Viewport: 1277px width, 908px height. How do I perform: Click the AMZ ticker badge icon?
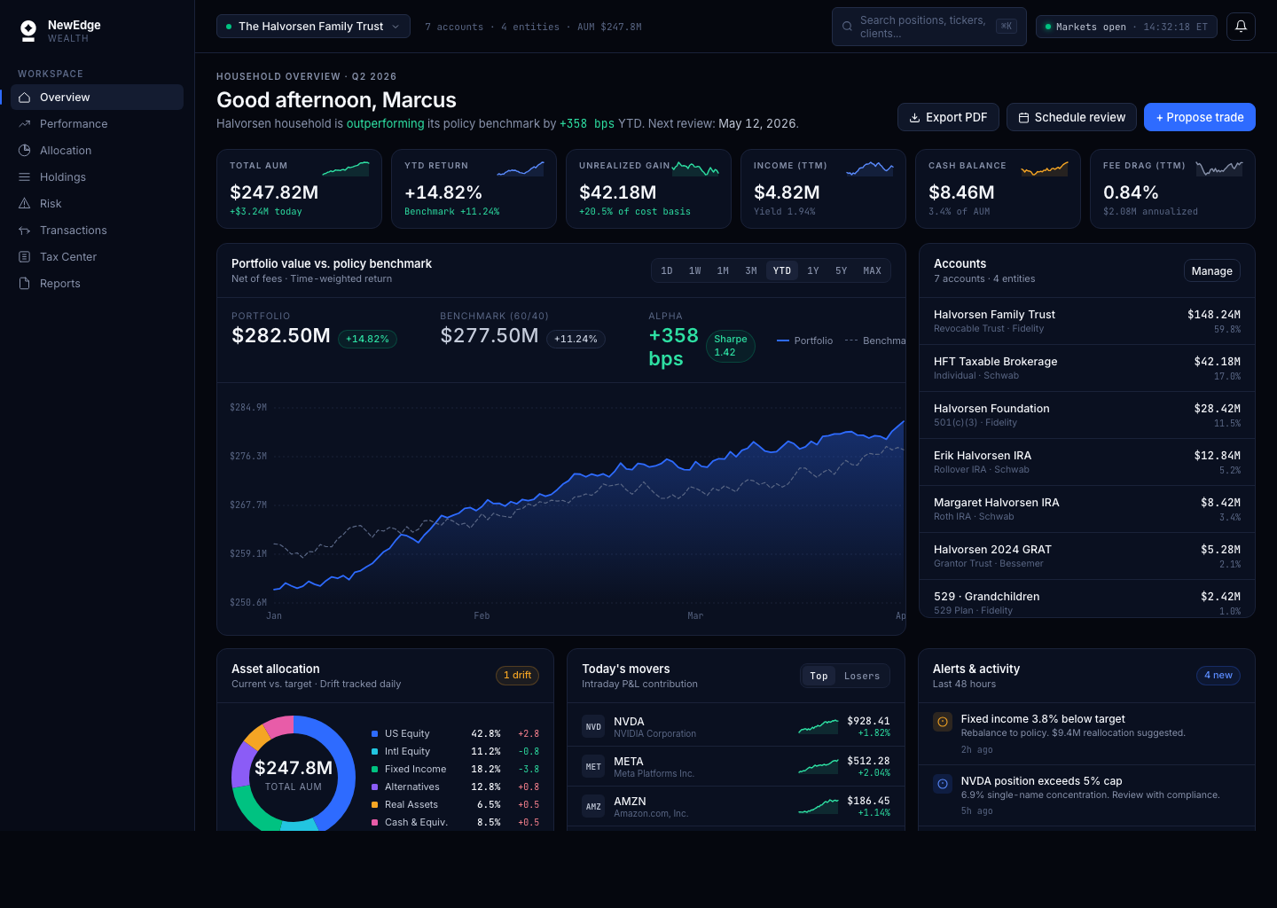pos(593,807)
